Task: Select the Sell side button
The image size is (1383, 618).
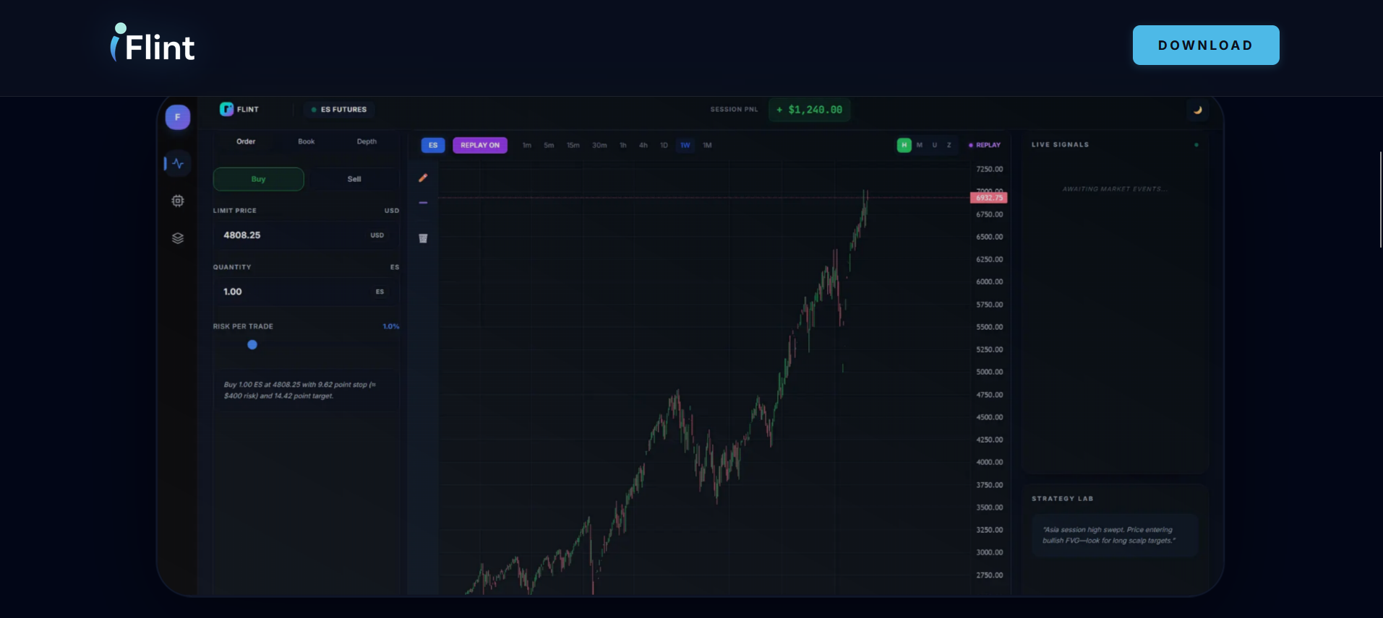Action: click(354, 179)
